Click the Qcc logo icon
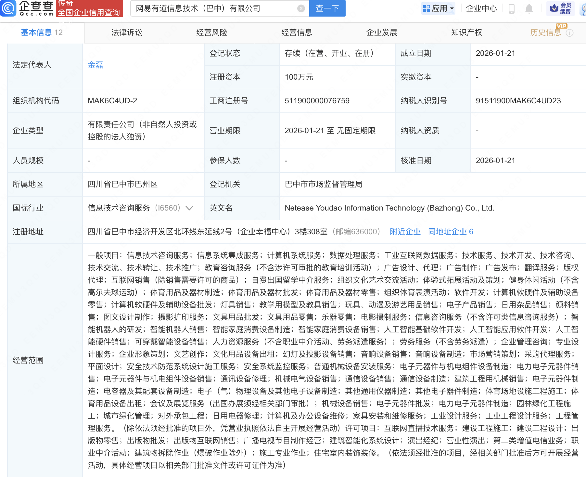586x477 pixels. point(8,8)
